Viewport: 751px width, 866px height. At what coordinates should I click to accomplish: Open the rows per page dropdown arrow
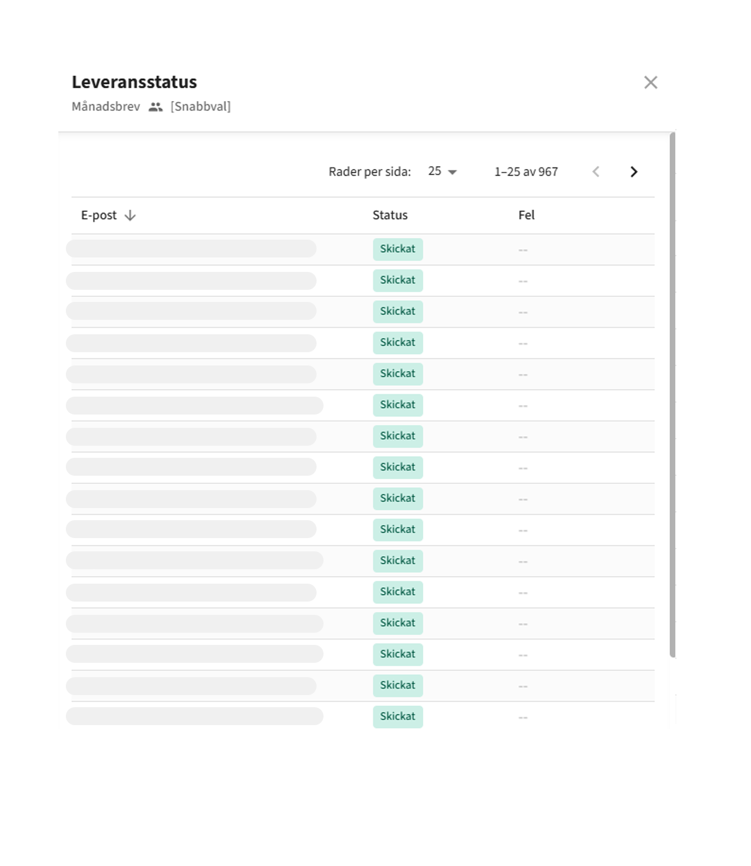(453, 172)
